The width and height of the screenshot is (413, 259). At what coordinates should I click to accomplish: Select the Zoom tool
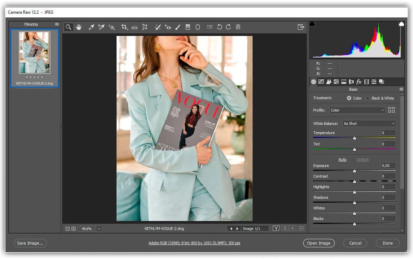tap(69, 27)
